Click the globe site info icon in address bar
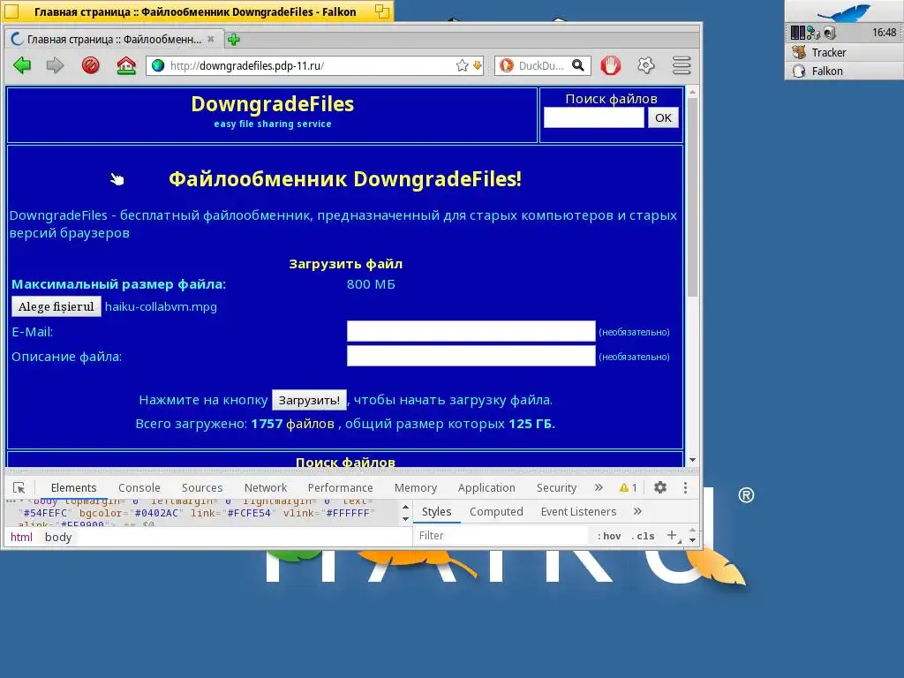The width and height of the screenshot is (904, 678). (x=158, y=65)
